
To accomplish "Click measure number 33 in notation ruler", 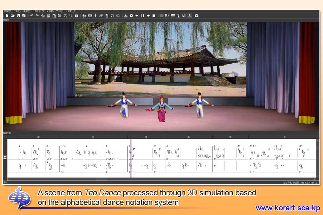I will [93, 137].
